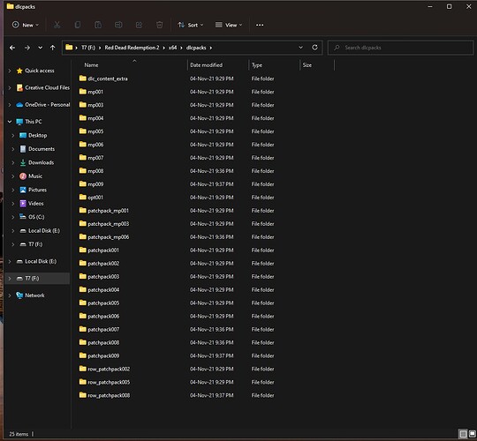Select the dlc_content_extra folder
The width and height of the screenshot is (477, 441).
[x=107, y=78]
